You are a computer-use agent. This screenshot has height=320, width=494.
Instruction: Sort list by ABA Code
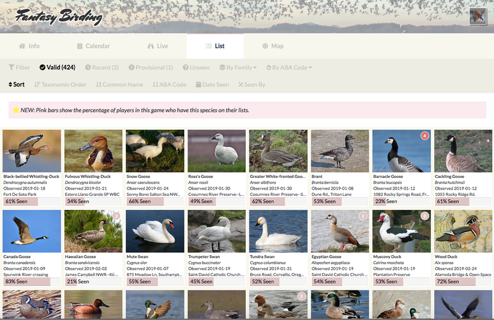(x=169, y=85)
